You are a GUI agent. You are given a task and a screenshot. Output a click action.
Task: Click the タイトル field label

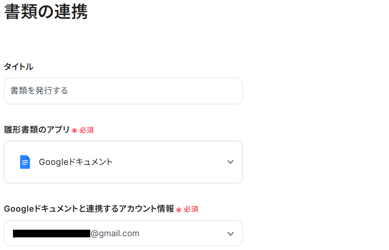[18, 67]
